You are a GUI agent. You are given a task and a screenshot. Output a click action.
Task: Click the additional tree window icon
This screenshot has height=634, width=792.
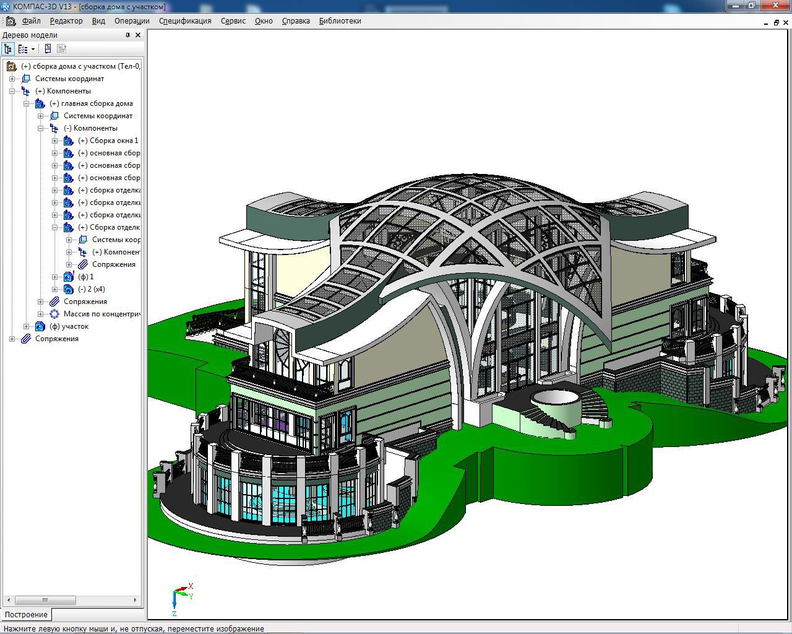(x=48, y=48)
